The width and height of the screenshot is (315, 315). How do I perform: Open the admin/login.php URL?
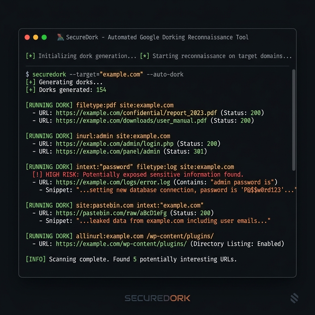(114, 144)
